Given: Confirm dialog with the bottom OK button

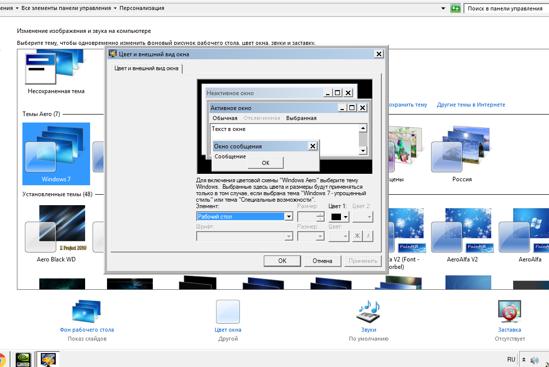Looking at the screenshot, I should tap(282, 261).
